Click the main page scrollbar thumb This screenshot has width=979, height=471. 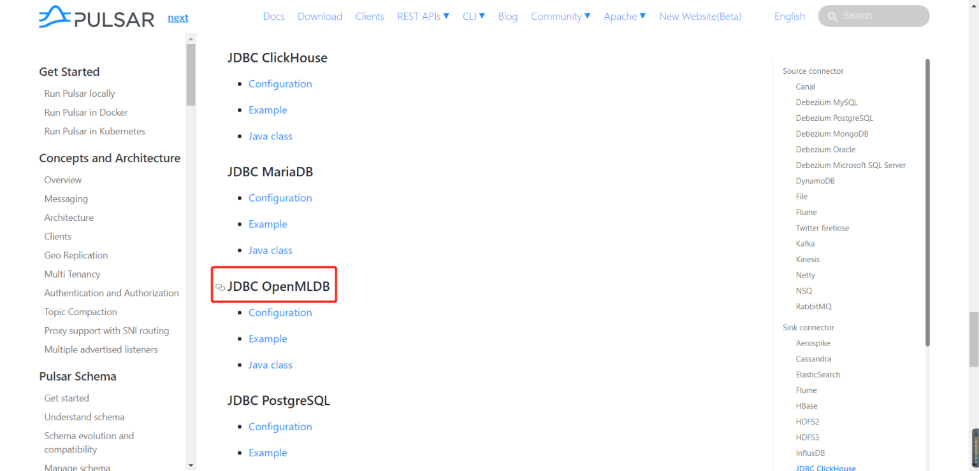[973, 339]
